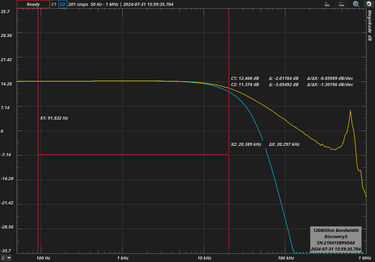The image size is (375, 262).
Task: Click the Discovery3 device name text
Action: pyautogui.click(x=336, y=237)
